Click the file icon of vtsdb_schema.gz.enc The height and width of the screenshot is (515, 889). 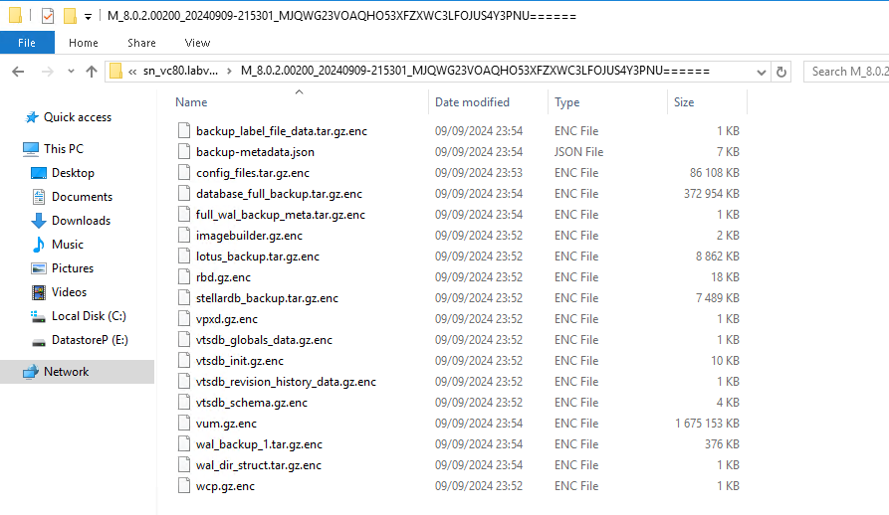[x=184, y=403]
